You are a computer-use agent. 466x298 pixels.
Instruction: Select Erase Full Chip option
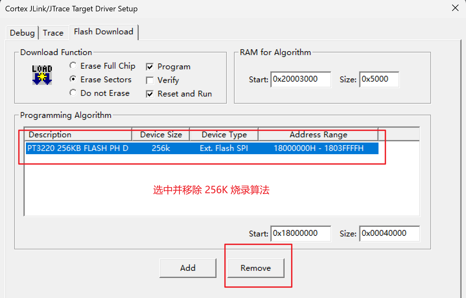[x=73, y=65]
